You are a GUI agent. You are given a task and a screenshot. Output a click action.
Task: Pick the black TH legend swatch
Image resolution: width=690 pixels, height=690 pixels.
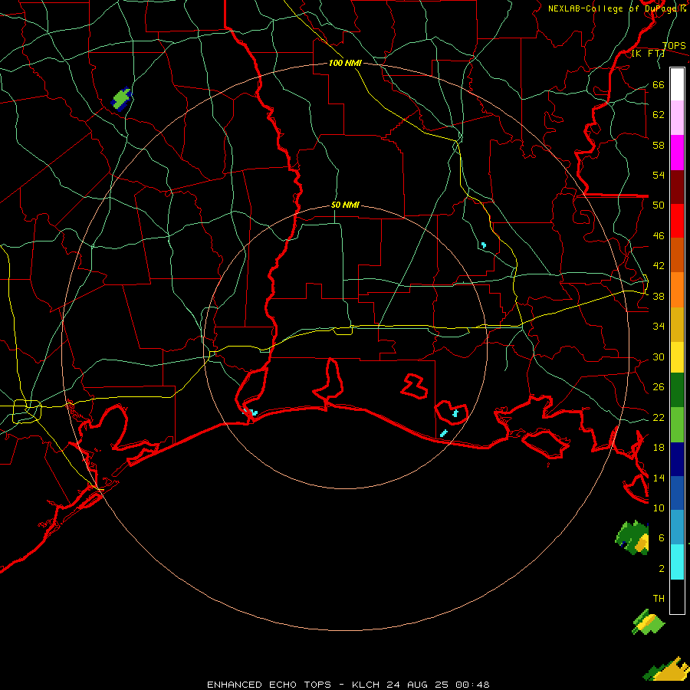pyautogui.click(x=677, y=596)
